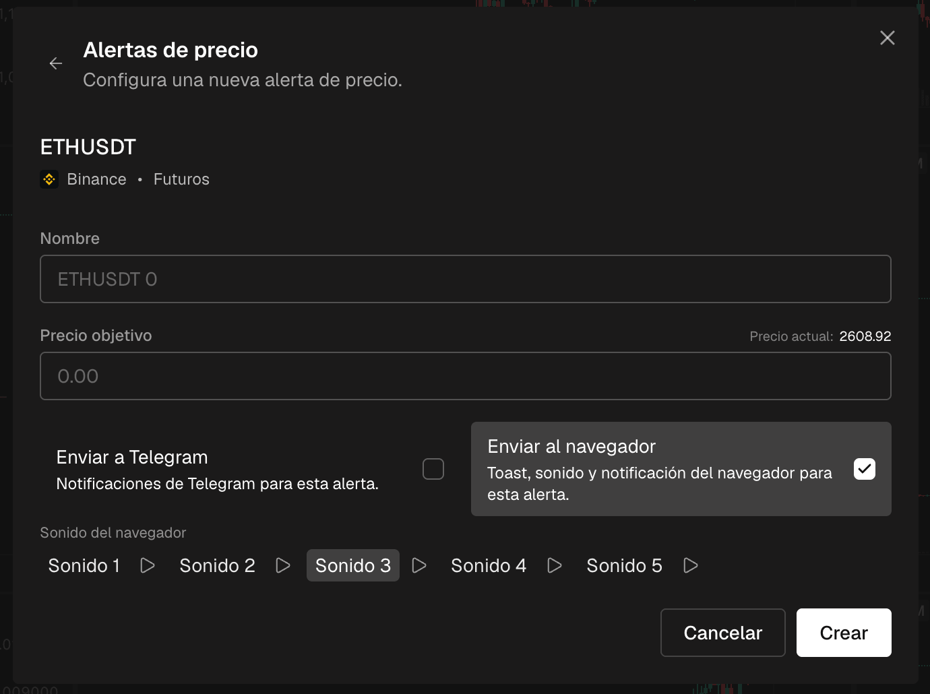930x694 pixels.
Task: Select Sonido 5 as browser sound
Action: tap(625, 565)
